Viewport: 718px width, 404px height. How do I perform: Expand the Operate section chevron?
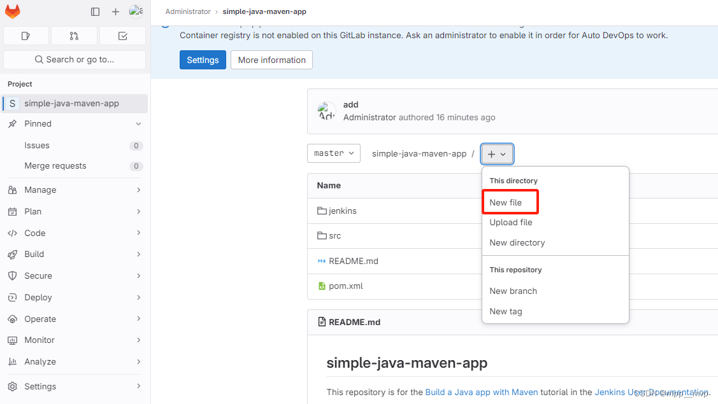(138, 319)
